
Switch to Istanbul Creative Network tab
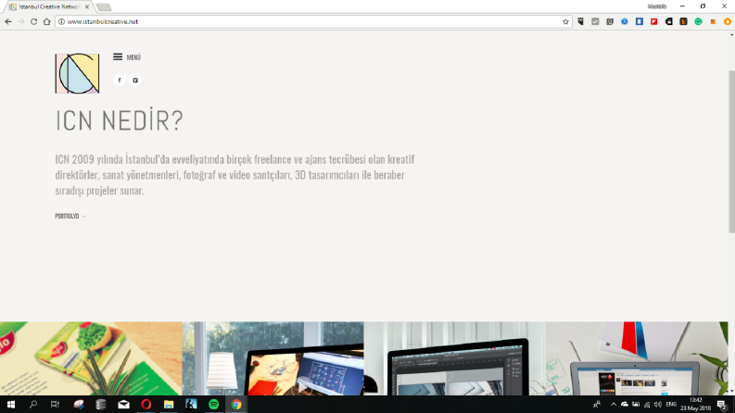[x=49, y=7]
